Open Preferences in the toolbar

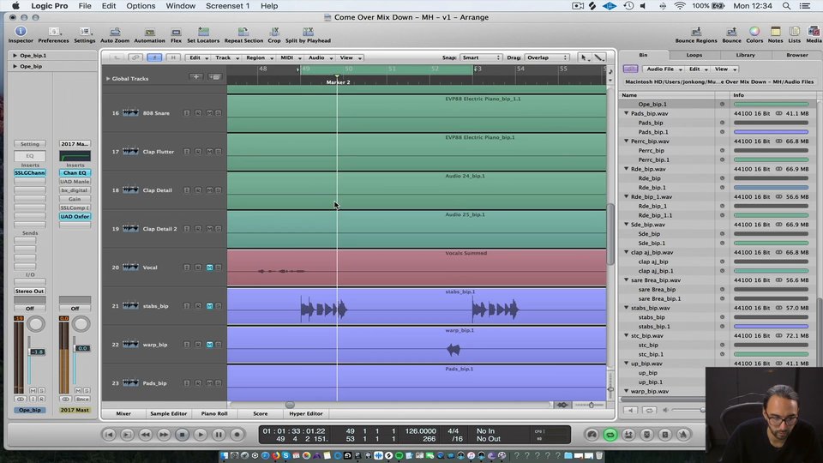click(53, 34)
